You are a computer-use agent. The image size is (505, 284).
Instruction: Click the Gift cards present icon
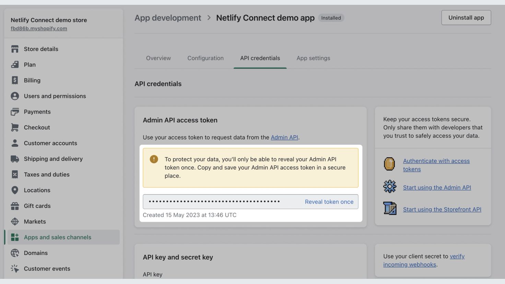click(15, 206)
